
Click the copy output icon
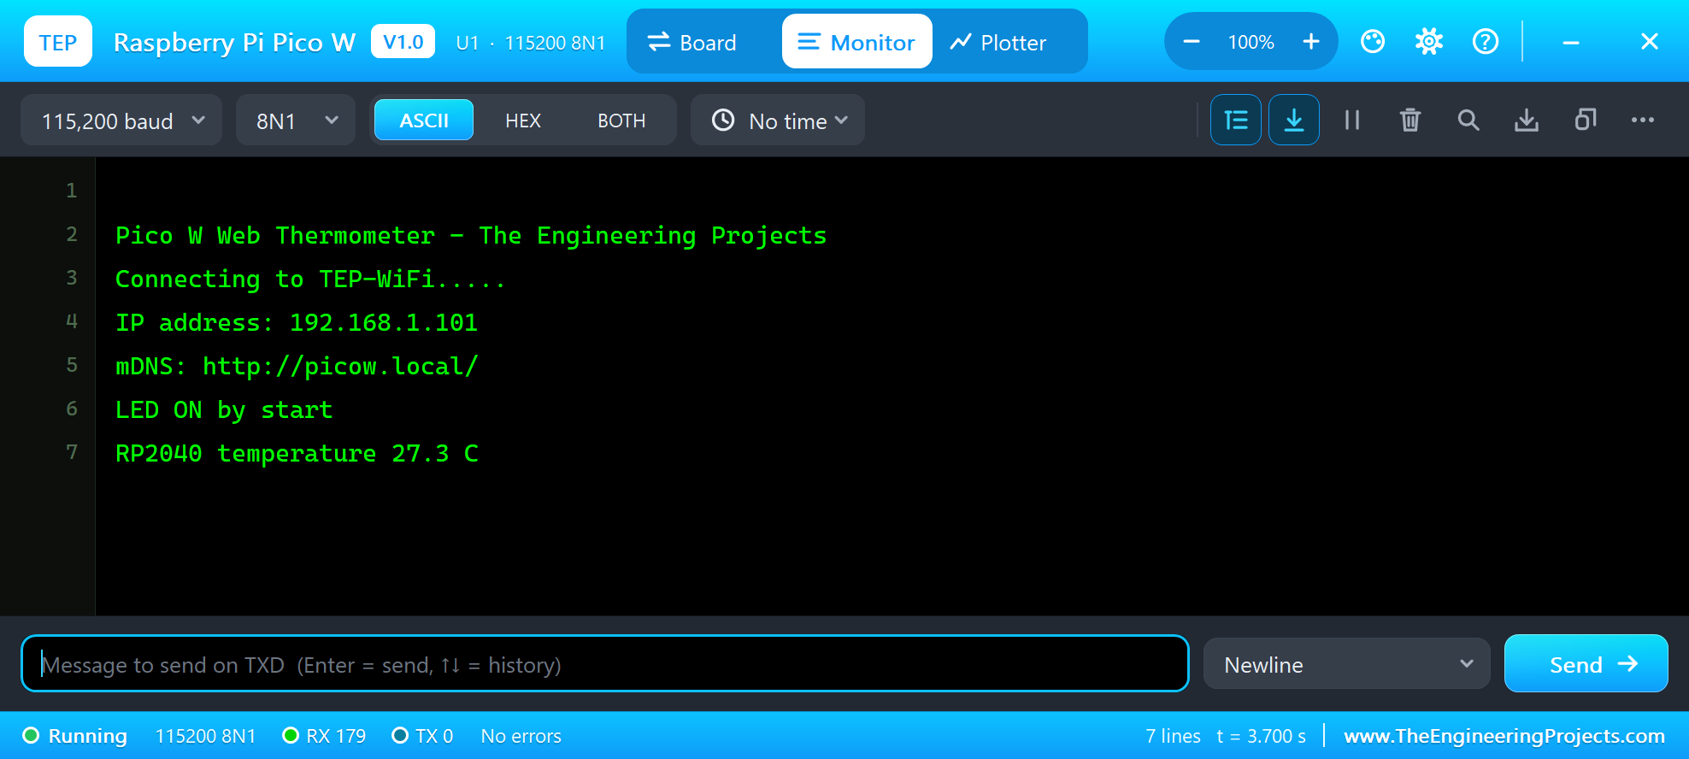click(x=1585, y=120)
